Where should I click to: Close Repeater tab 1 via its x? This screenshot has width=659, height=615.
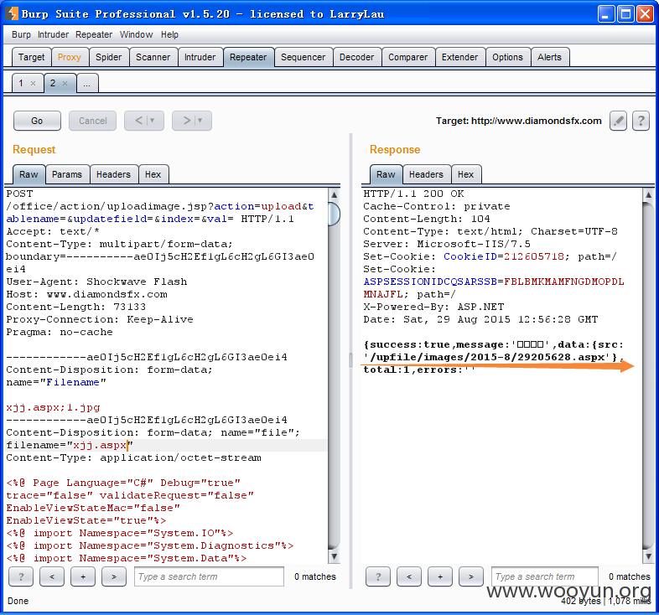[x=33, y=84]
